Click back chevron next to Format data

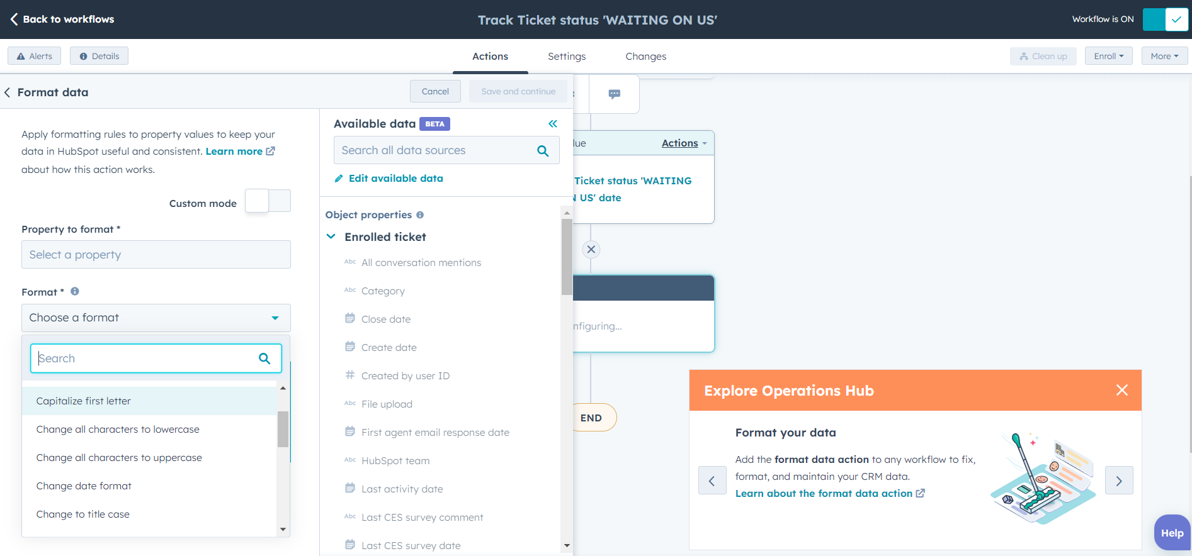point(7,92)
